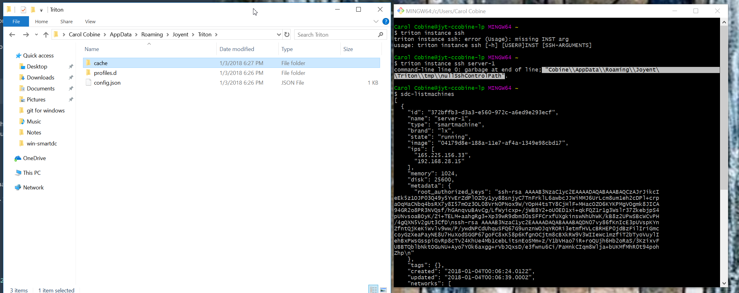Click the search magnifier icon
This screenshot has width=739, height=293.
coord(380,35)
